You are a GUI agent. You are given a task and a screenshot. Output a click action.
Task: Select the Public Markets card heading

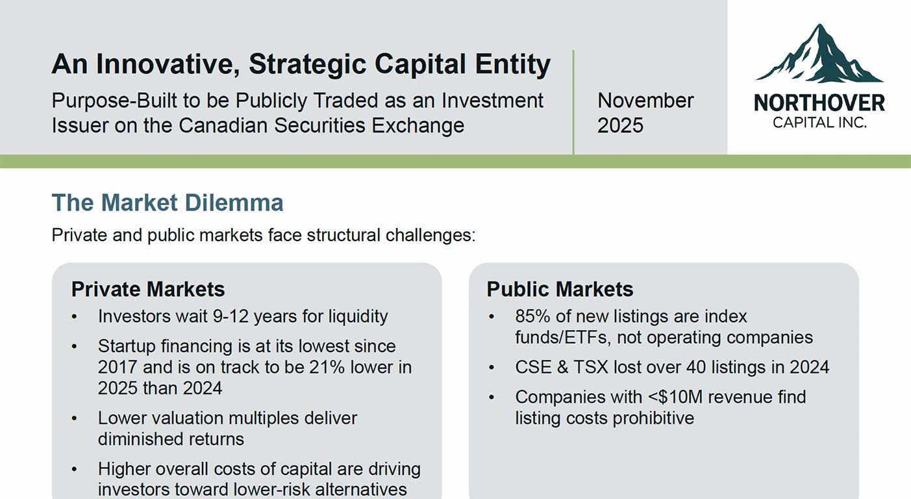(560, 289)
